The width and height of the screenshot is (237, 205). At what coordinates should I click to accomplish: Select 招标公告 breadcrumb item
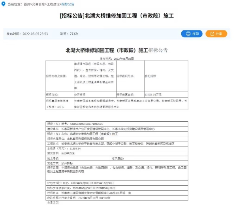pos(68,4)
